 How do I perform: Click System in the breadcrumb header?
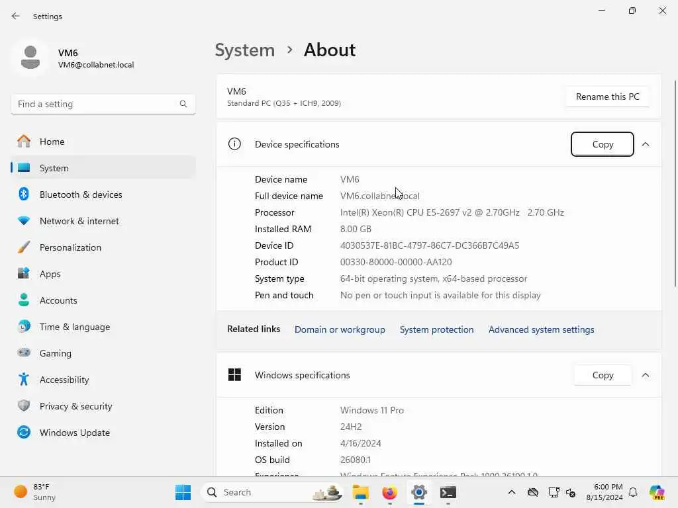pos(245,50)
